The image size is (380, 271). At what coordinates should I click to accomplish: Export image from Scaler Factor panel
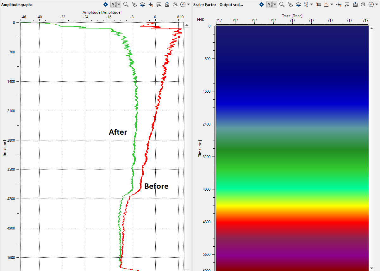[355, 4]
